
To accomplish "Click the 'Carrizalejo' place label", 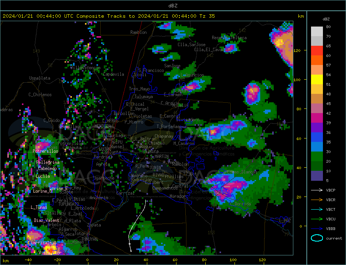I will [x=44, y=243].
